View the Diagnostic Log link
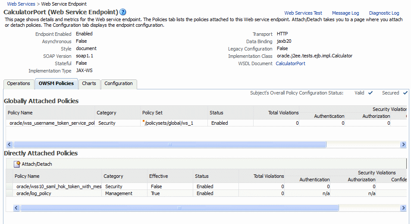This screenshot has width=411, height=224. [x=384, y=13]
